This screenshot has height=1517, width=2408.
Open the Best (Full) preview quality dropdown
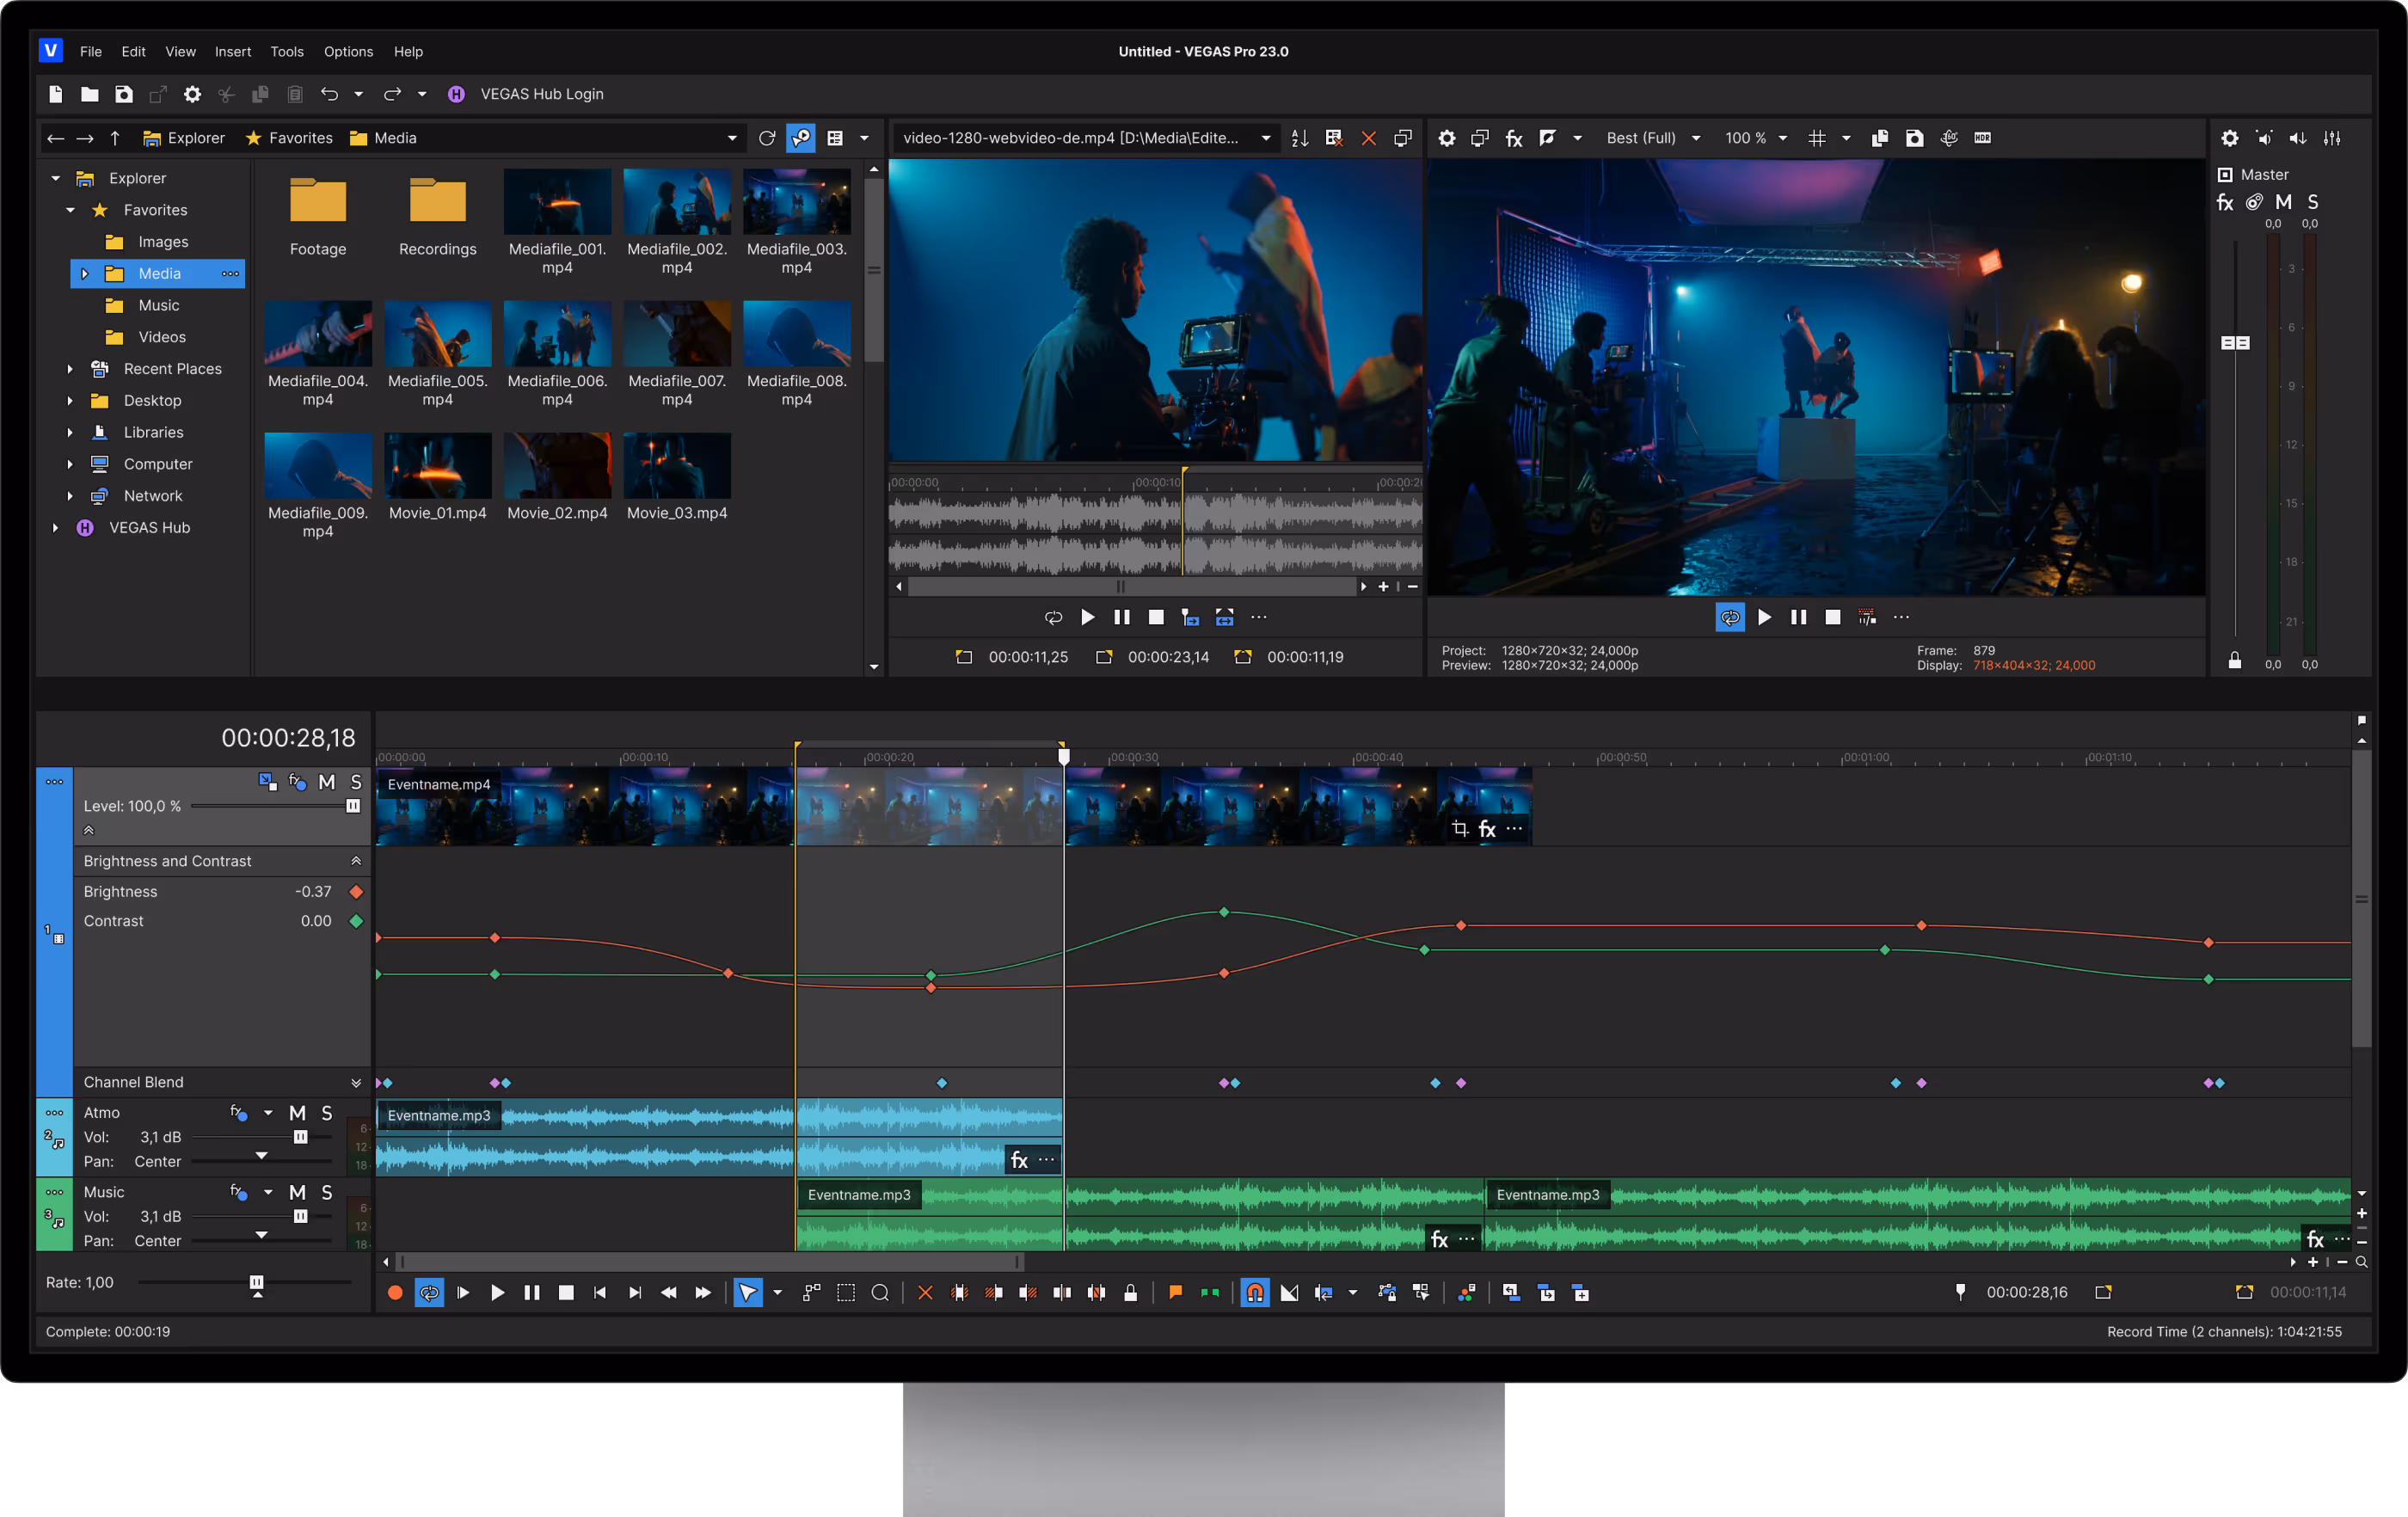click(x=1650, y=138)
